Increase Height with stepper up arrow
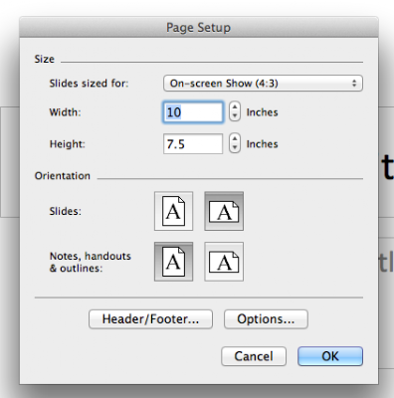 [x=235, y=139]
